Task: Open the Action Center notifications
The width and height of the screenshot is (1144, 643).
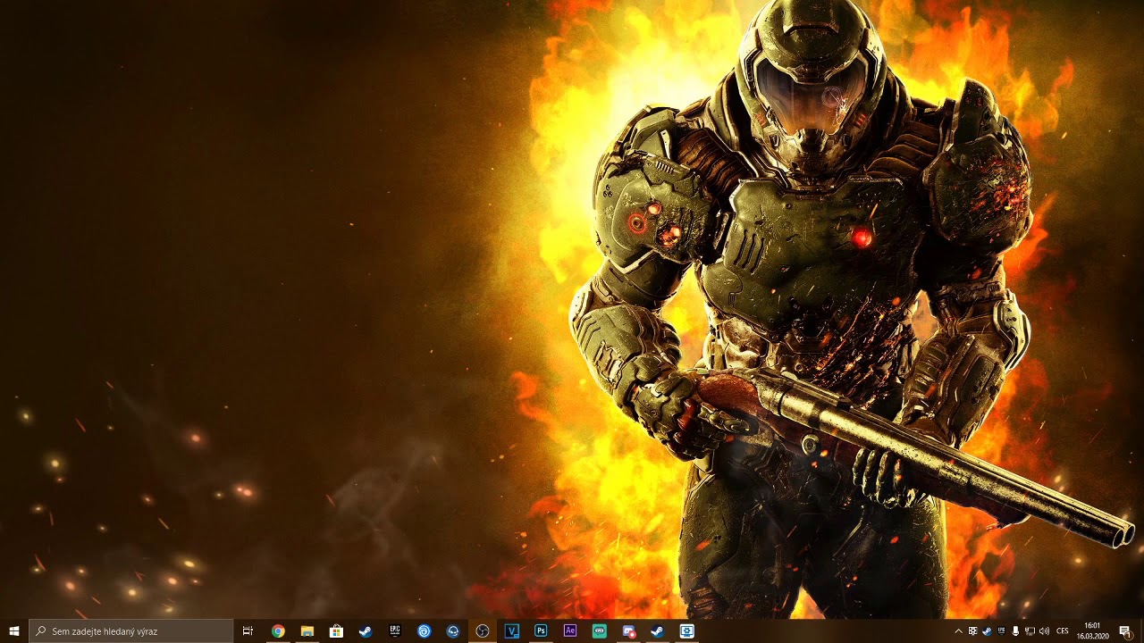Action: tap(1124, 631)
